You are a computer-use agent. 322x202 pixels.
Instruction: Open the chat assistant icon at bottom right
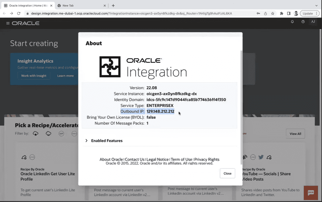pyautogui.click(x=311, y=193)
